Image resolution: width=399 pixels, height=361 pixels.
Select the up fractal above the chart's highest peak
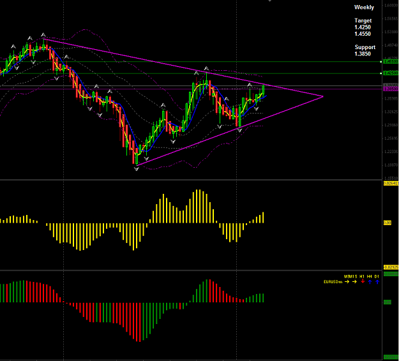coord(43,35)
